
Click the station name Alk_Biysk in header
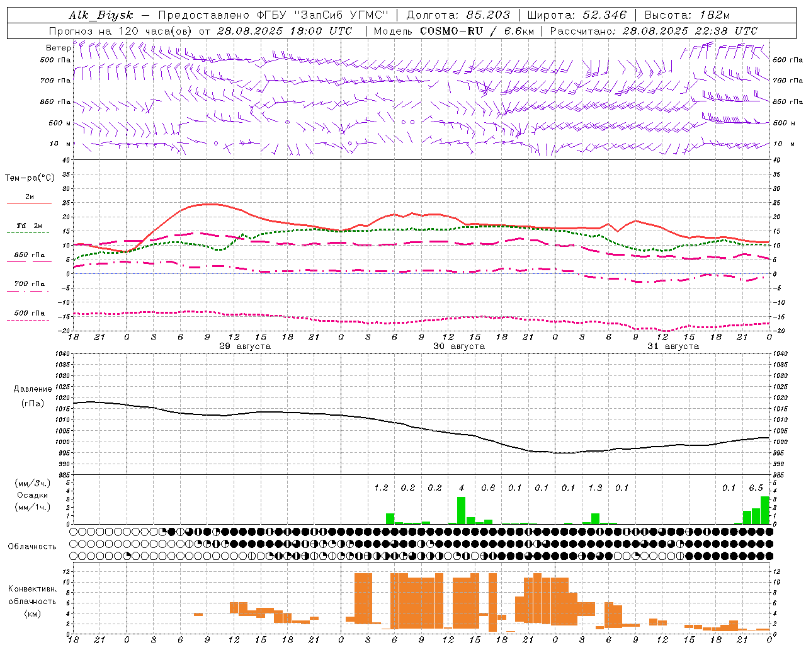pyautogui.click(x=101, y=15)
